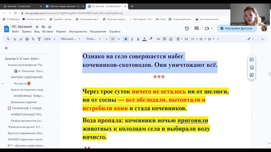Switch to the Рабочая тетрадь Арсений tab
This screenshot has width=271, height=152.
click(65, 6)
